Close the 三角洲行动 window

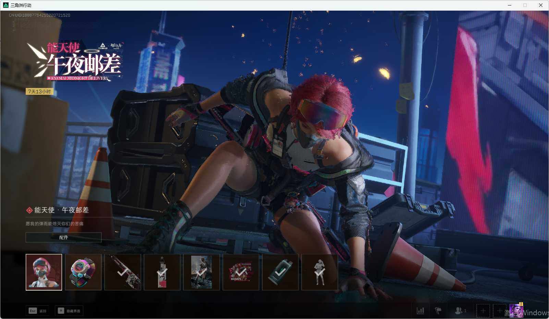click(541, 5)
